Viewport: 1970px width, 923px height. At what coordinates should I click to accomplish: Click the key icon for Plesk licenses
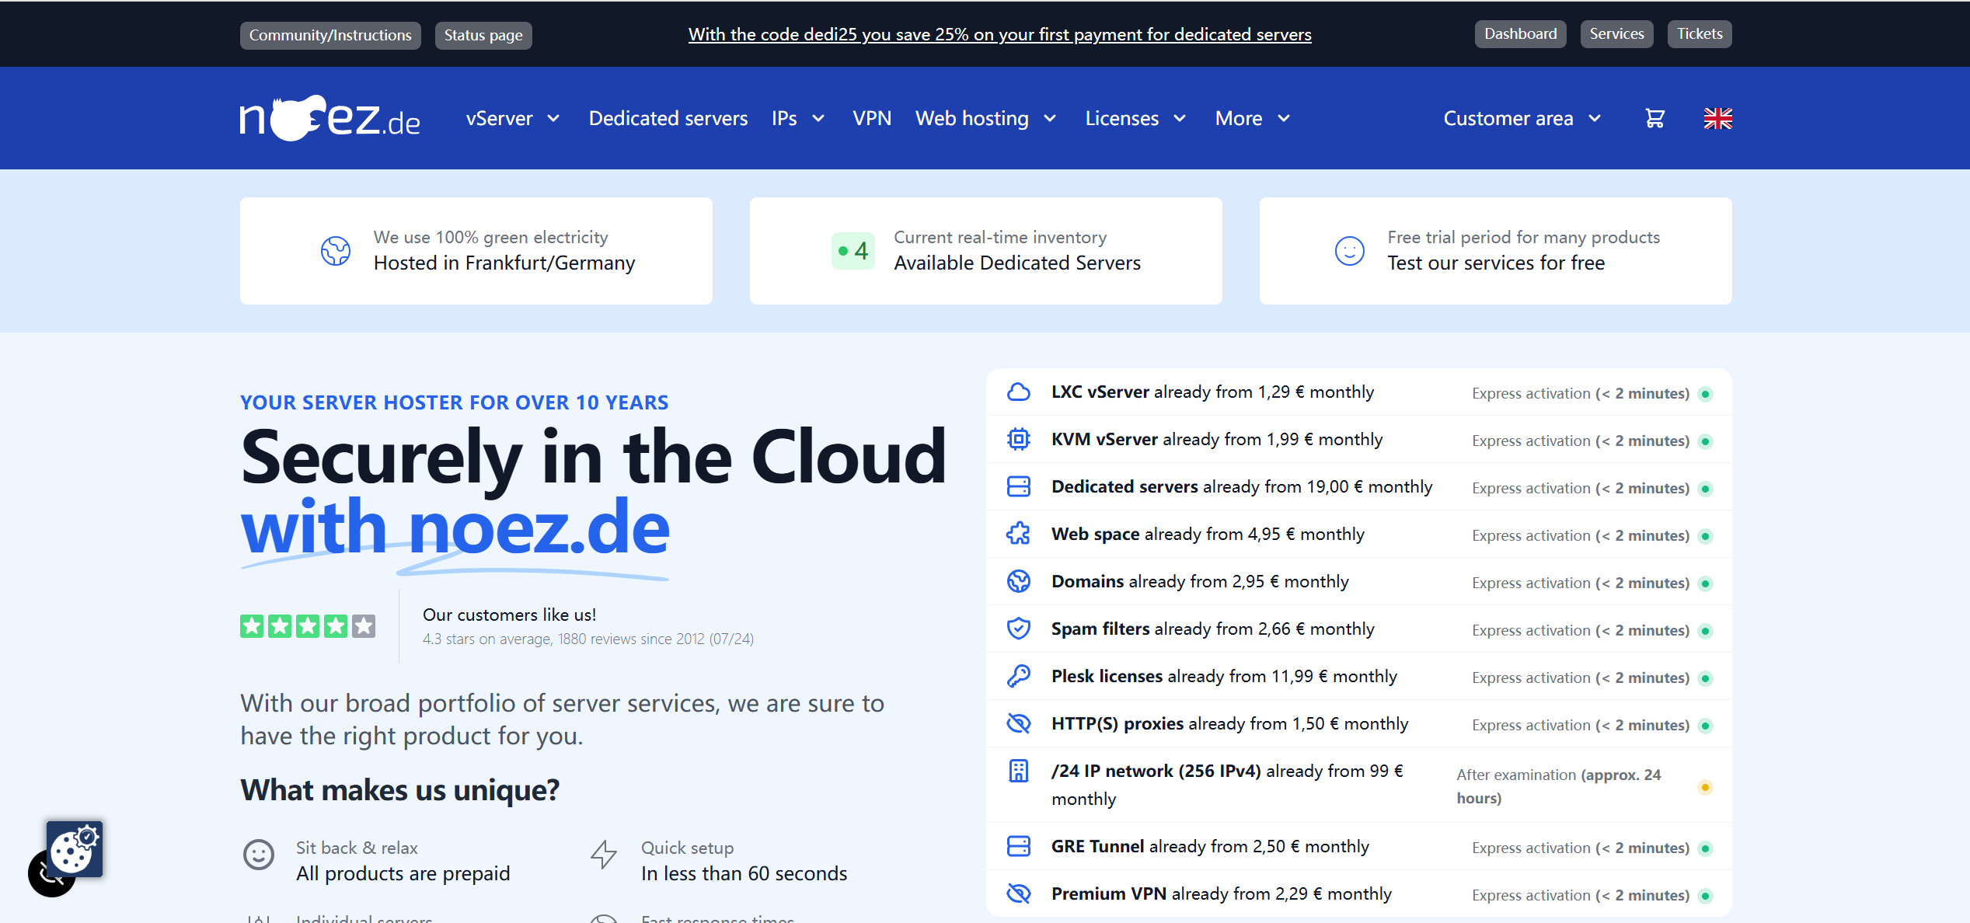1019,677
